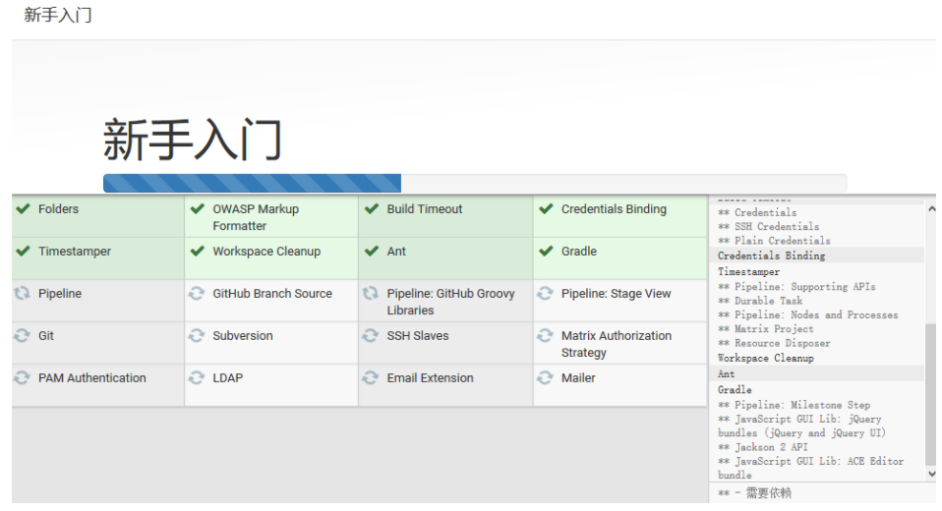Click the pending icon for Pipeline: GitHub Groovy Libraries
Screen dimensions: 942x511
pos(371,293)
